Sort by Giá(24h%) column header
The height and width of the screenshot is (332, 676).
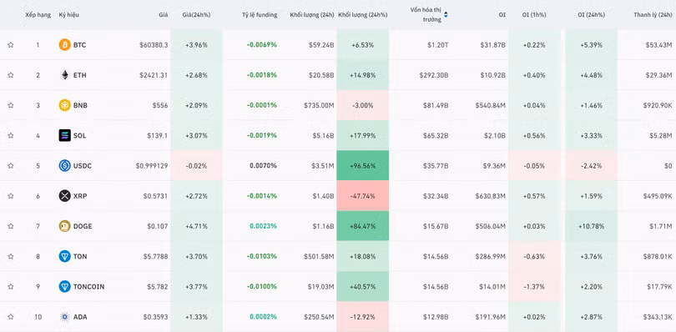pyautogui.click(x=196, y=15)
